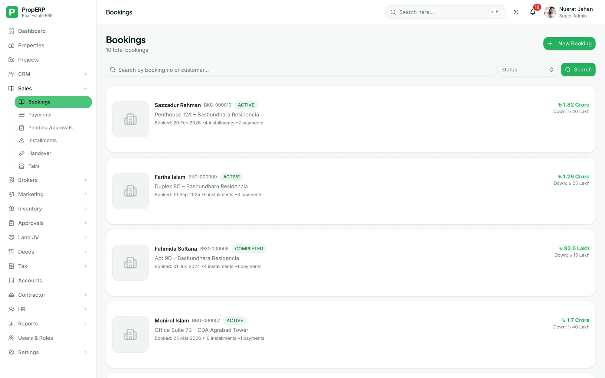Click the PropERP logo icon
The height and width of the screenshot is (378, 605).
(x=12, y=12)
